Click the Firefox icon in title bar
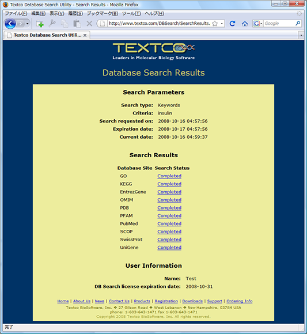The image size is (307, 334). point(6,5)
